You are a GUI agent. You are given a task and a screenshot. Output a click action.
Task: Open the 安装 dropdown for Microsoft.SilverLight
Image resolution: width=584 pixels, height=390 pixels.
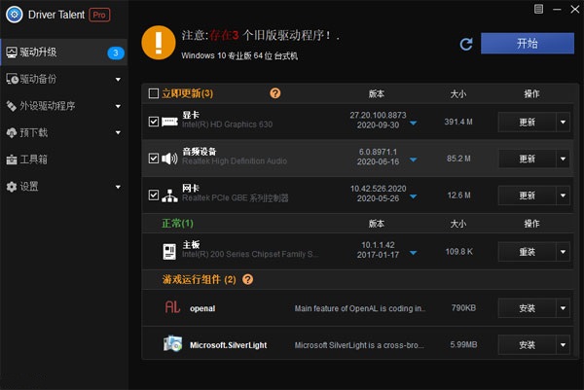(563, 345)
